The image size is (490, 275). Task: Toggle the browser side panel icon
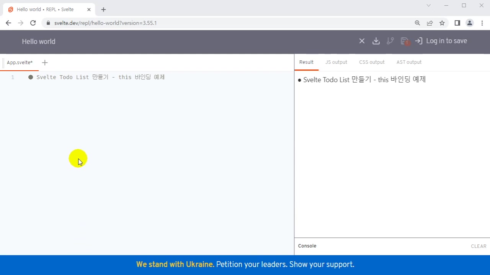(x=457, y=23)
